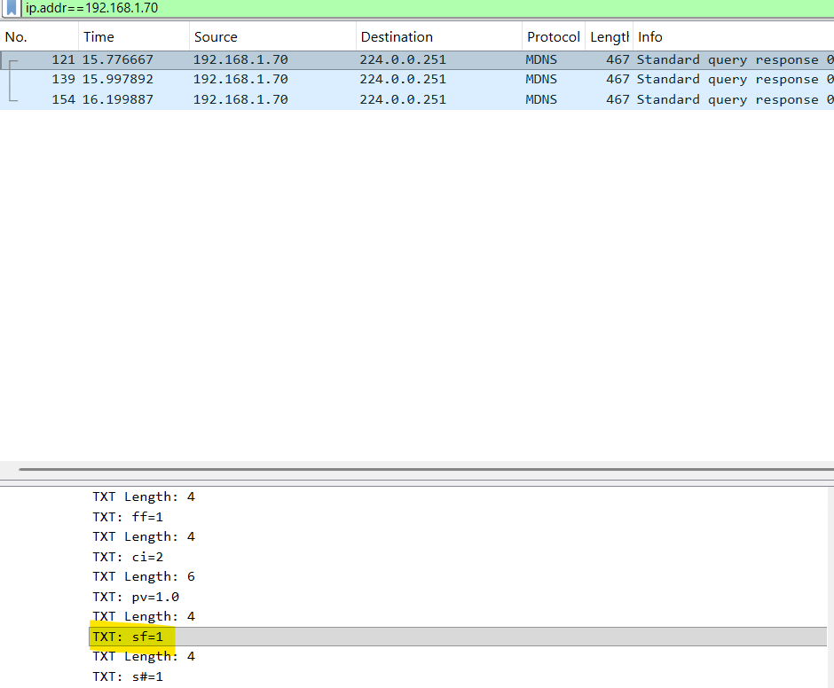
Task: Click the display filter bookmark icon
Action: 12,8
